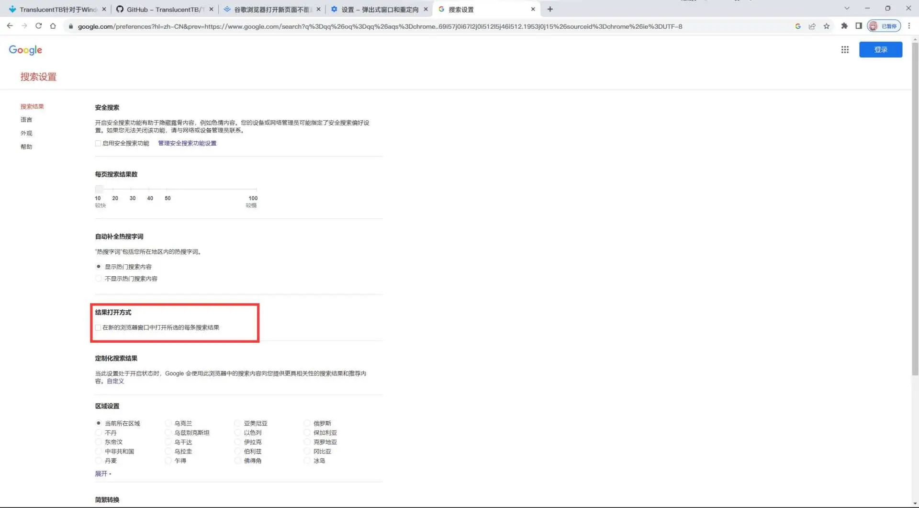The width and height of the screenshot is (919, 508).
Task: Click the results-per-page slider handle
Action: 99,189
